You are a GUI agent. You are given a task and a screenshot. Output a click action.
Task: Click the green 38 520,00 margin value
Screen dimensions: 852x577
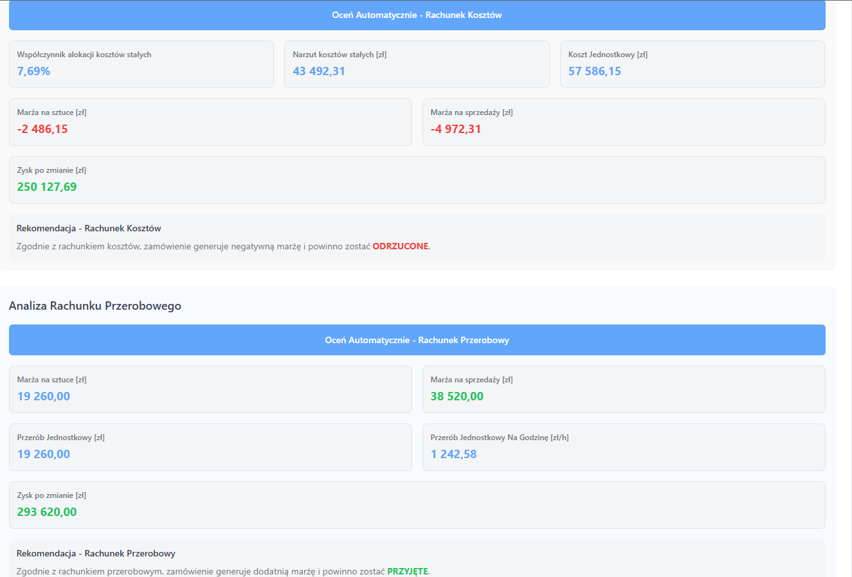point(457,396)
